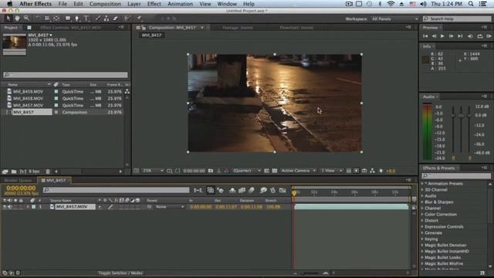Open the Effect menu
This screenshot has height=278, width=494.
pos(154,4)
